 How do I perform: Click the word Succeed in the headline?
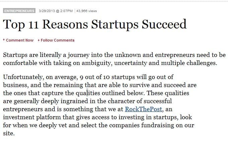164,24
